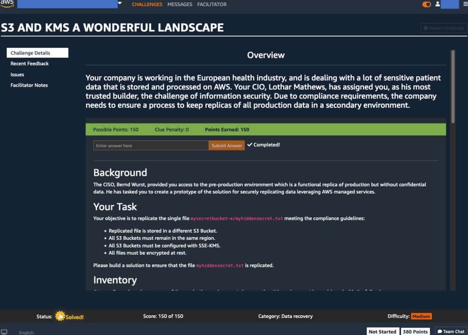
Task: Click the Overview heading
Action: [265, 55]
